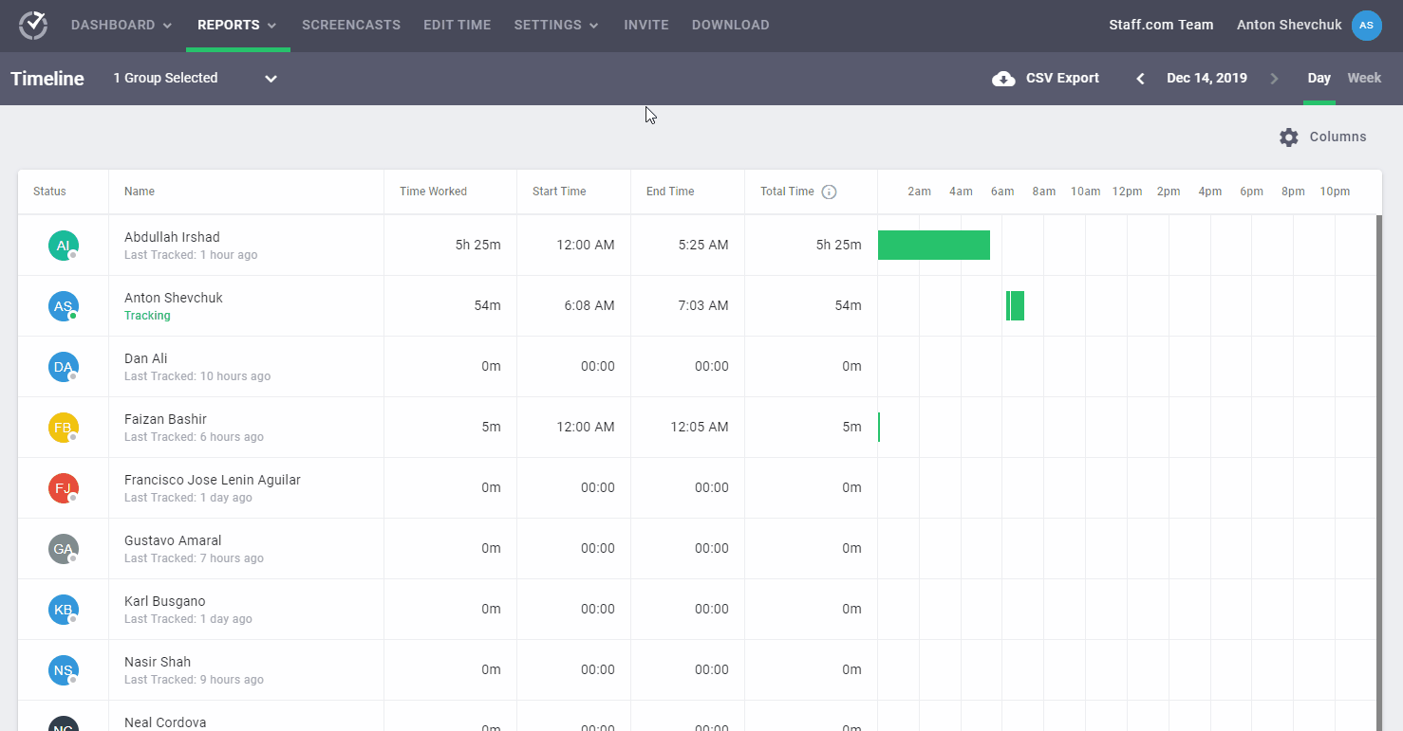Go to previous day using the left chevron
1403x731 pixels.
(1139, 78)
